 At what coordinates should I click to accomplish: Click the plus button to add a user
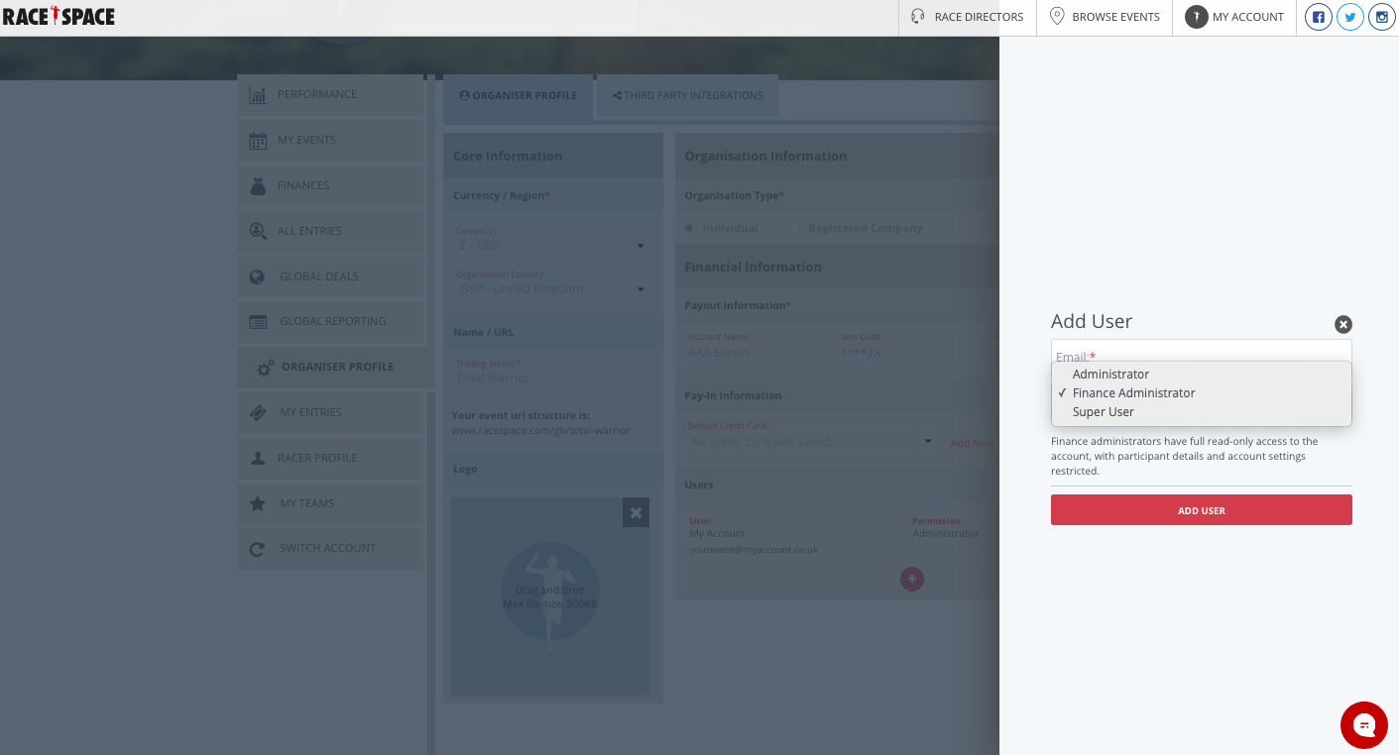click(x=911, y=579)
